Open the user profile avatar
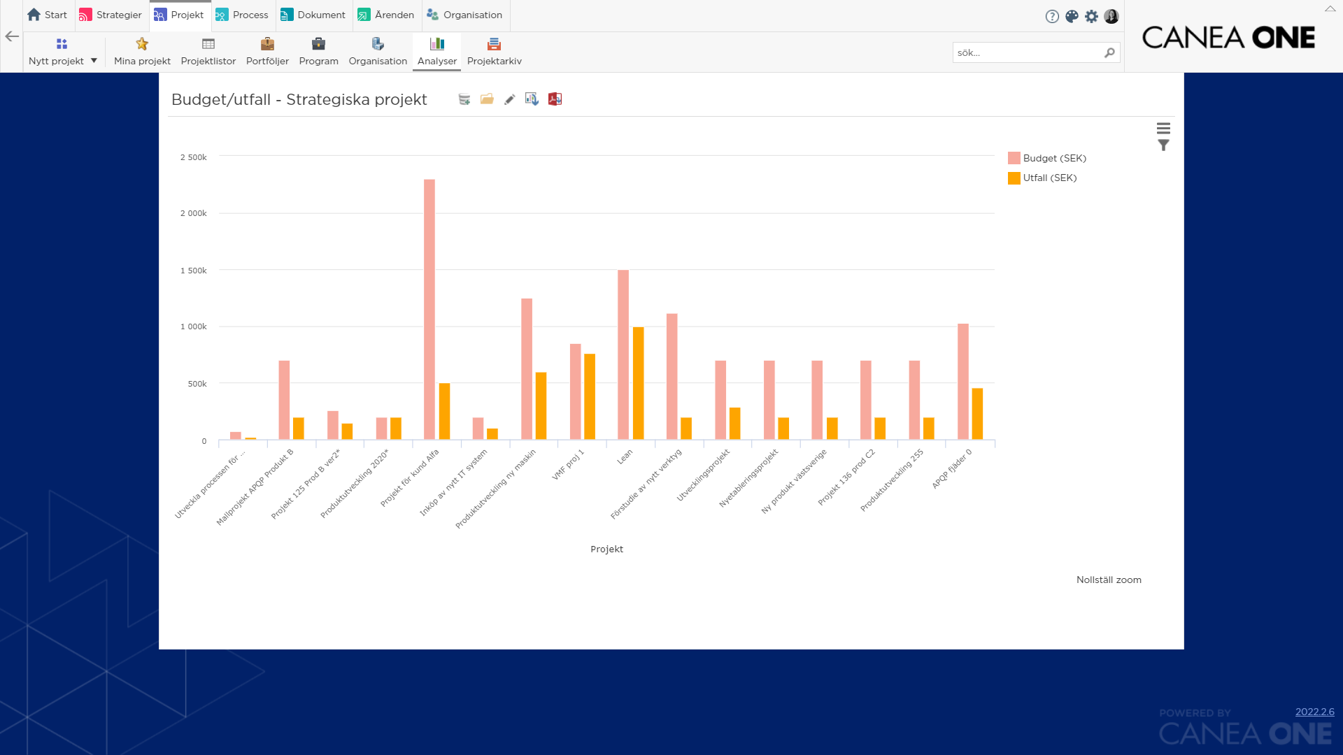 [1111, 16]
